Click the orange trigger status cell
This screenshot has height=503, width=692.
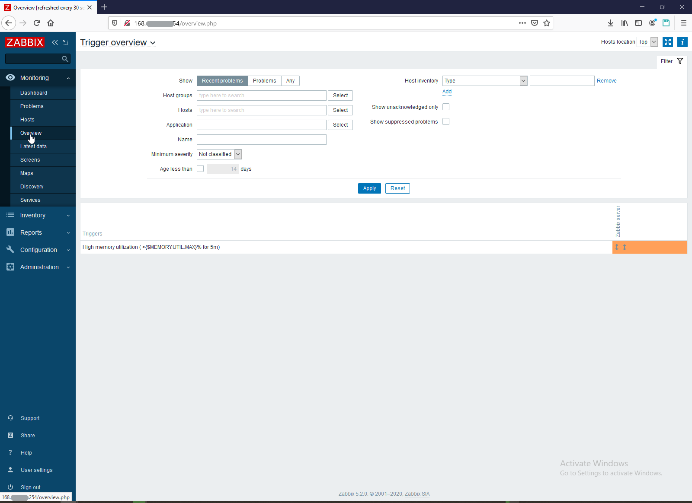pyautogui.click(x=650, y=247)
